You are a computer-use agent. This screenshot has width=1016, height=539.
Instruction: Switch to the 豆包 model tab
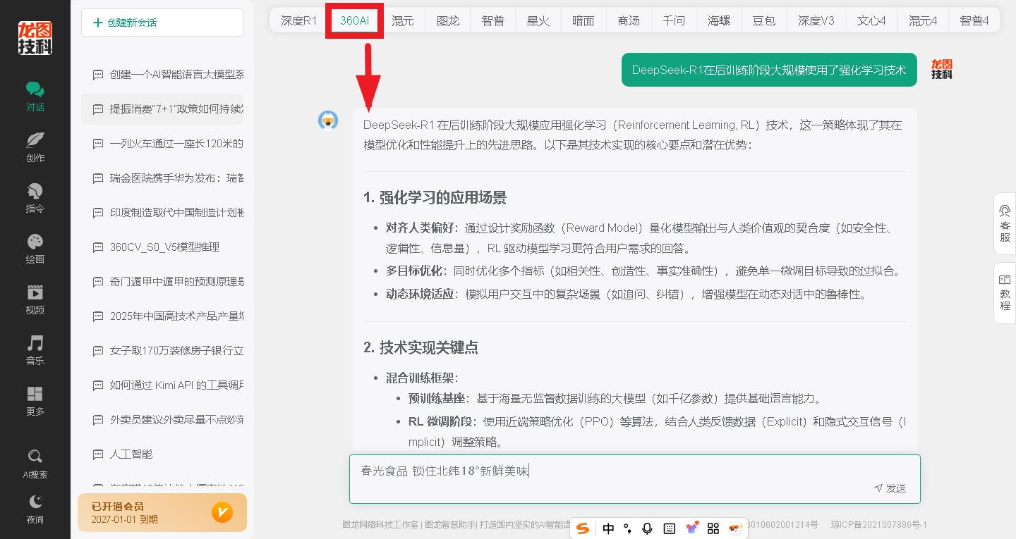pyautogui.click(x=764, y=20)
